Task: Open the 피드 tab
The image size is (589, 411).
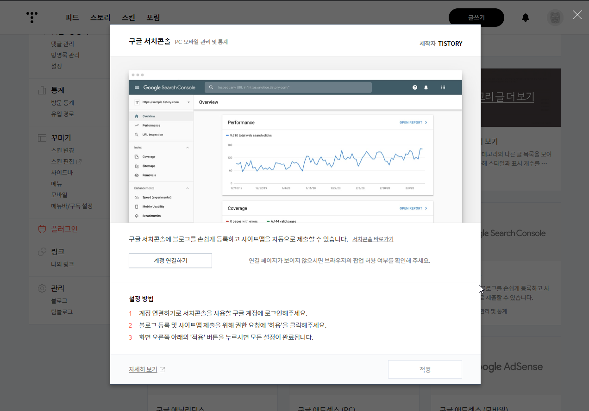Action: (x=72, y=18)
